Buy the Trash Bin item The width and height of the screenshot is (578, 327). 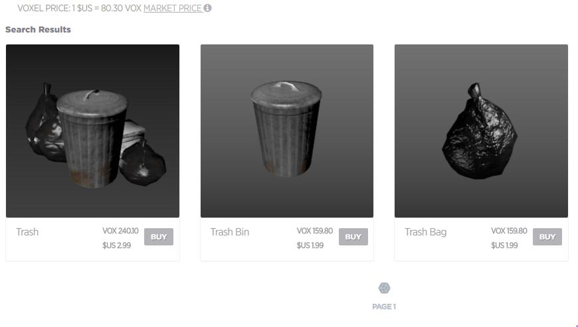[x=353, y=237]
